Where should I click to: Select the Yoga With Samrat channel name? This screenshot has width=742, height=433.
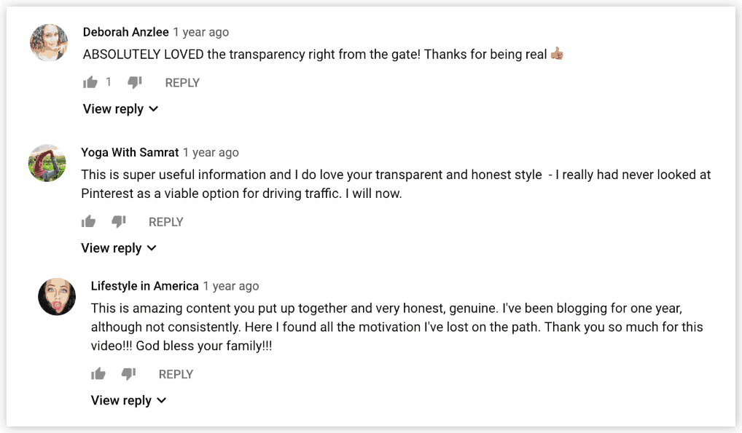[x=130, y=152]
